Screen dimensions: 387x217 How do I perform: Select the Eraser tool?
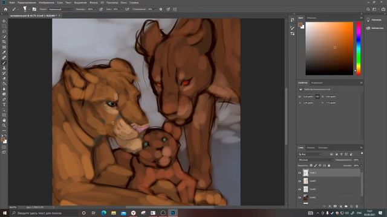click(4, 78)
